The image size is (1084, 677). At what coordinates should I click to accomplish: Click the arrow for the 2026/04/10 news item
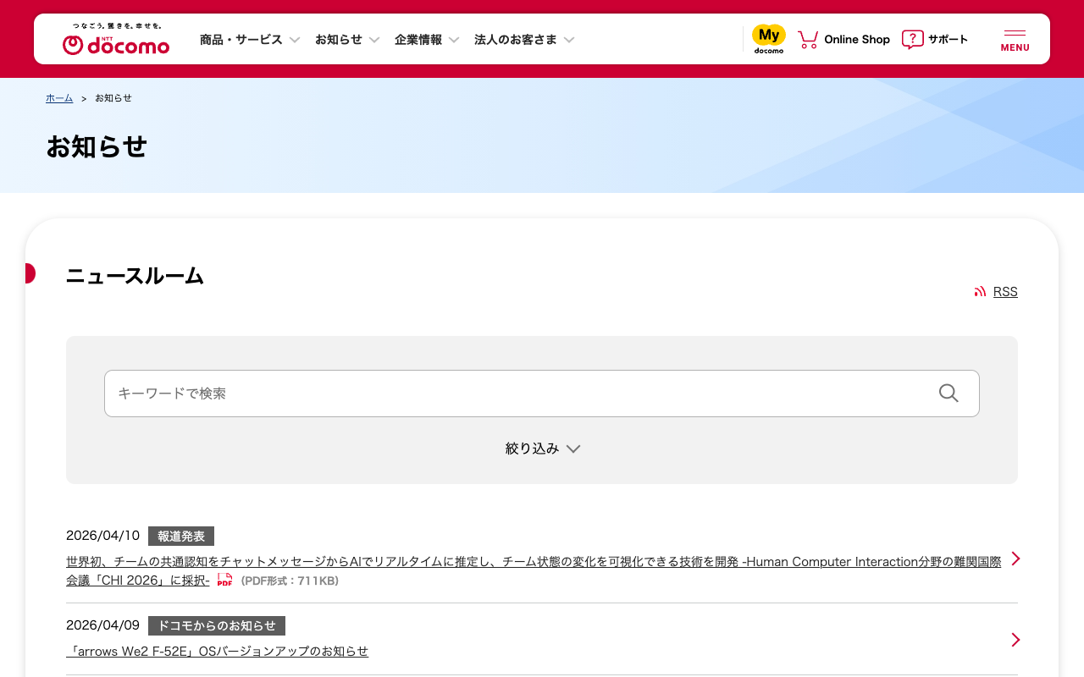1016,559
